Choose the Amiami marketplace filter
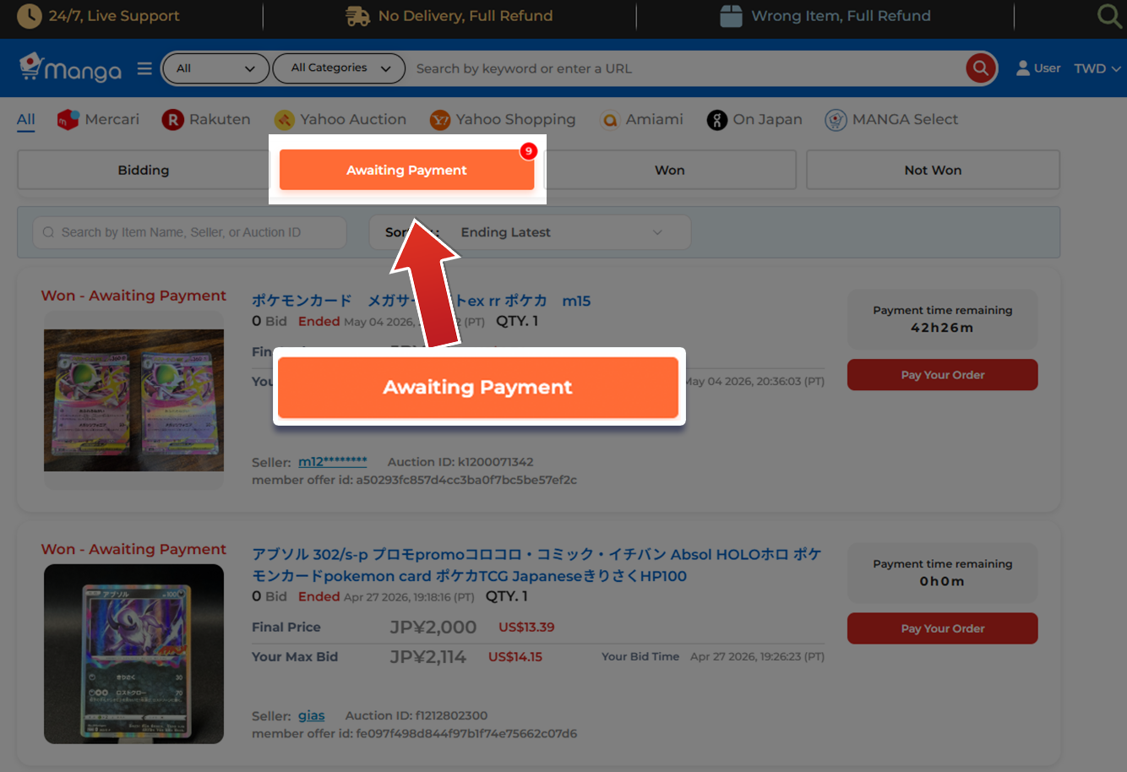This screenshot has height=772, width=1127. (x=641, y=120)
